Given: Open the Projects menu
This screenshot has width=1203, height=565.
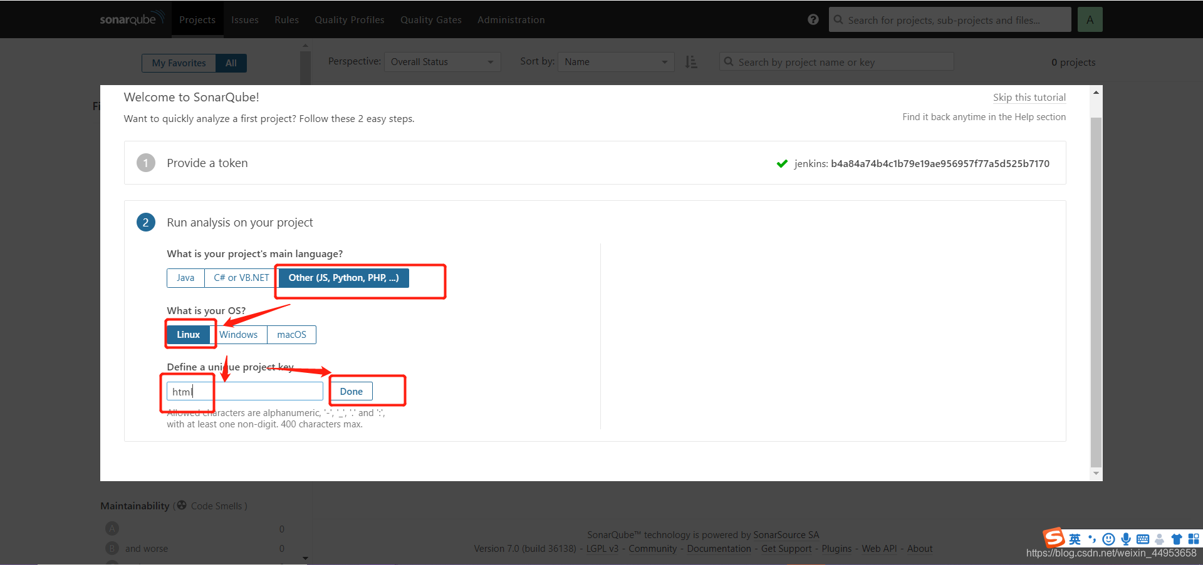Looking at the screenshot, I should (x=197, y=19).
